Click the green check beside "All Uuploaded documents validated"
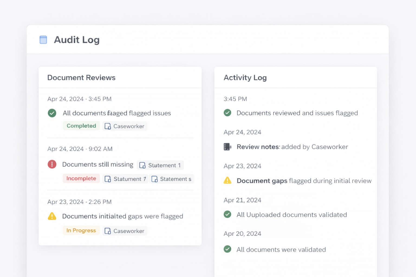Image resolution: width=416 pixels, height=277 pixels. tap(227, 214)
